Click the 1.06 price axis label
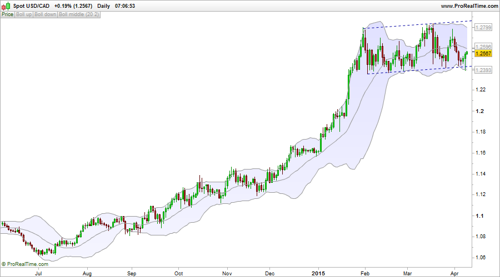The image size is (500, 277). coord(481,258)
